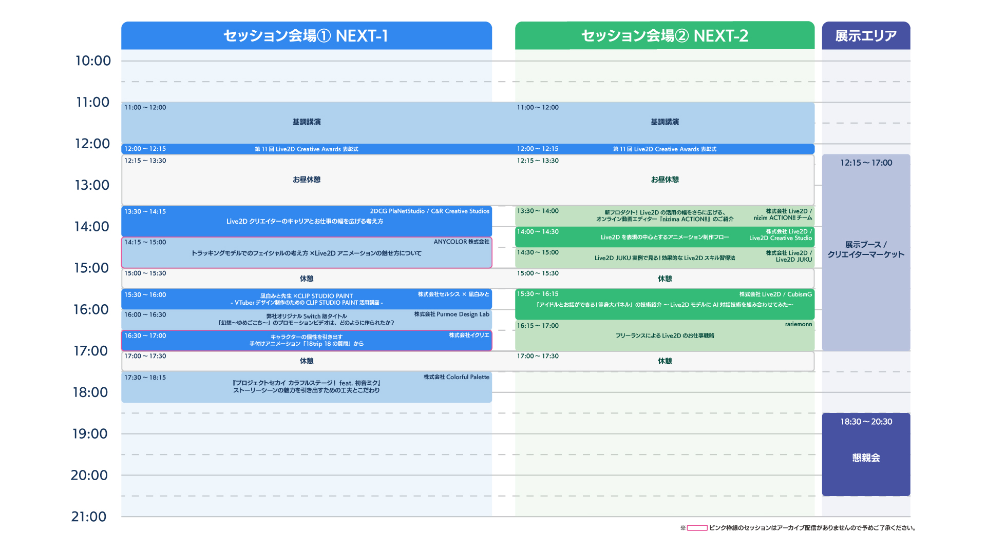
Task: Click the 13:30~14:15 time in NEXT-1
Action: point(145,211)
